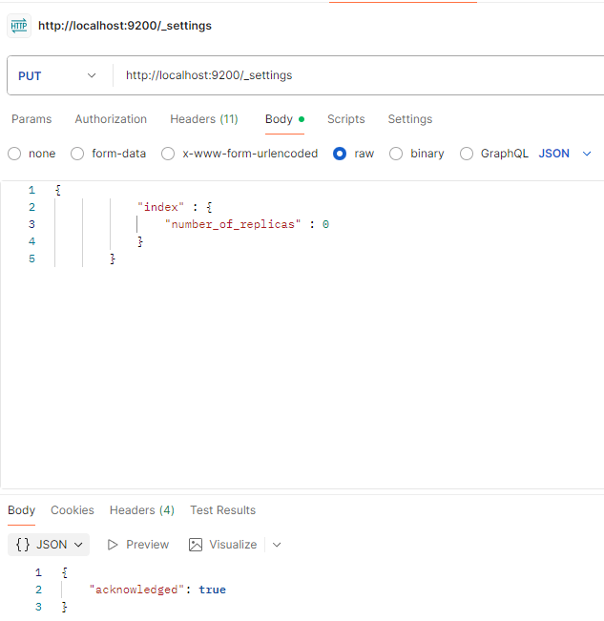
Task: Click the Preview play icon in response
Action: (x=113, y=545)
